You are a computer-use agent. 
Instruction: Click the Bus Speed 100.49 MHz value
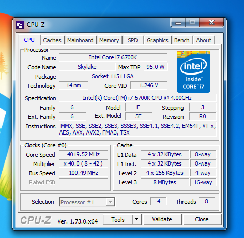click(x=83, y=173)
